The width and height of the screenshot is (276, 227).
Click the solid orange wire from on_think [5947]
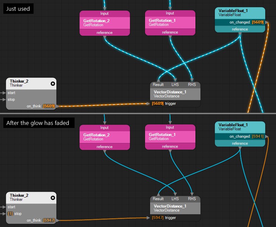click(x=103, y=219)
